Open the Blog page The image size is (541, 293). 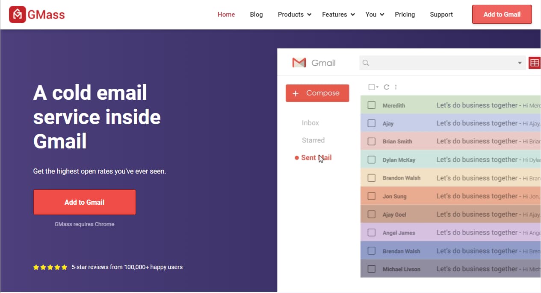pyautogui.click(x=256, y=15)
